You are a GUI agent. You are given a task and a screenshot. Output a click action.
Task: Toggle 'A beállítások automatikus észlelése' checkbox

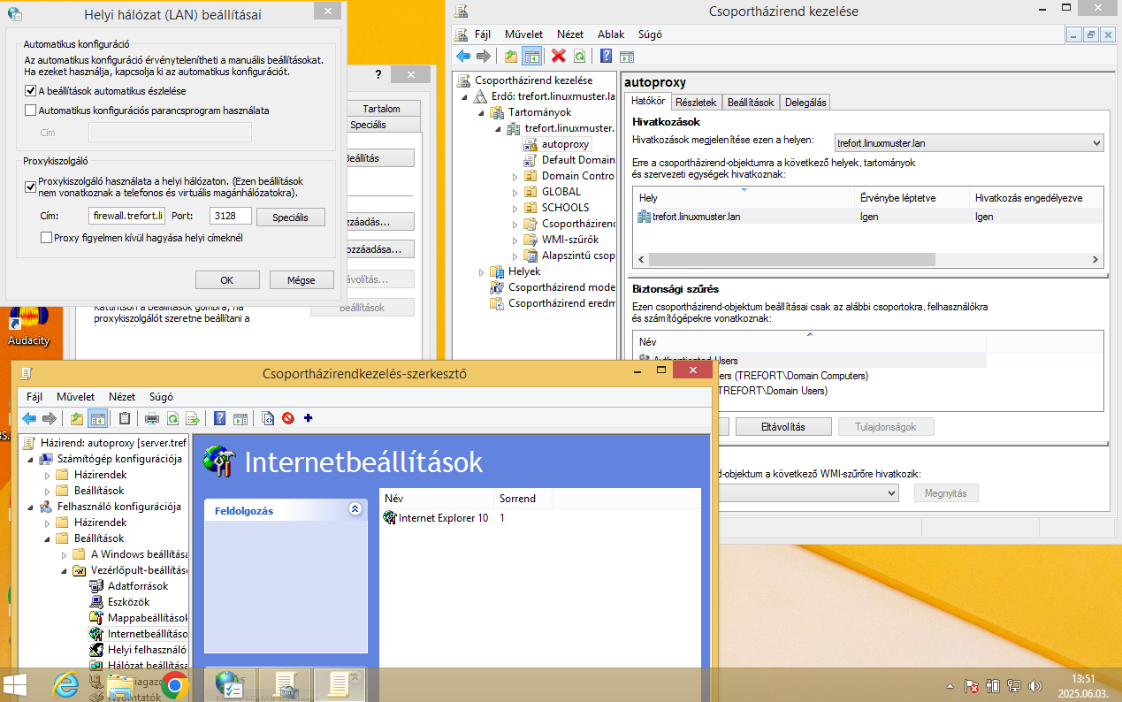(31, 91)
